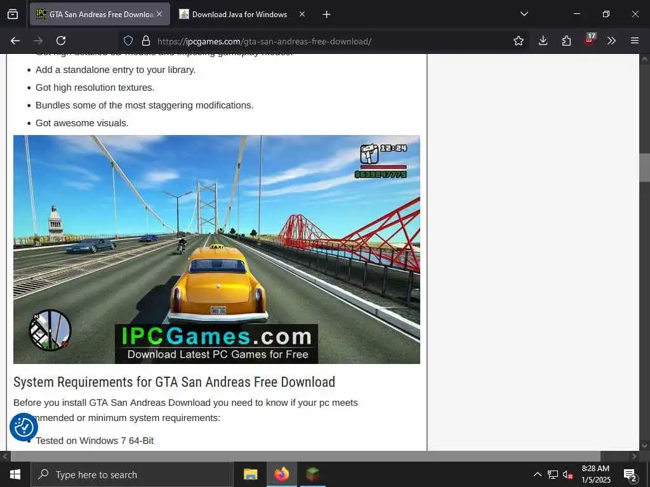Reload the current page
This screenshot has height=487, width=650.
(x=61, y=41)
